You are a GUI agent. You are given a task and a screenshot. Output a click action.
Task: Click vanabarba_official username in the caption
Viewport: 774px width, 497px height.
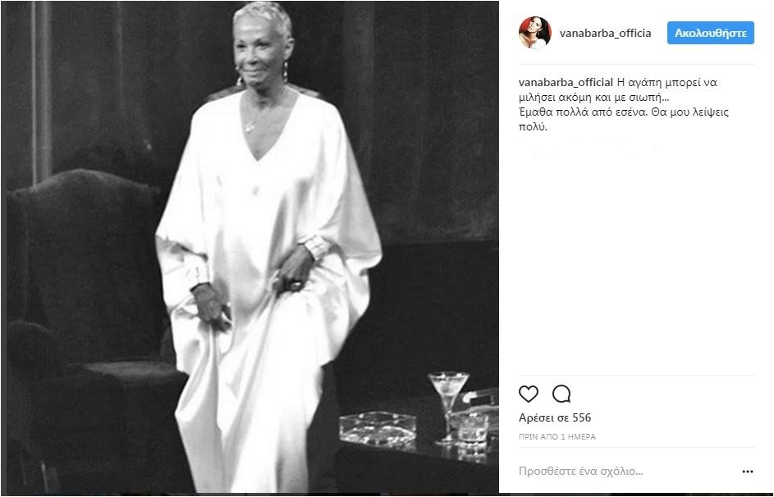pyautogui.click(x=566, y=82)
